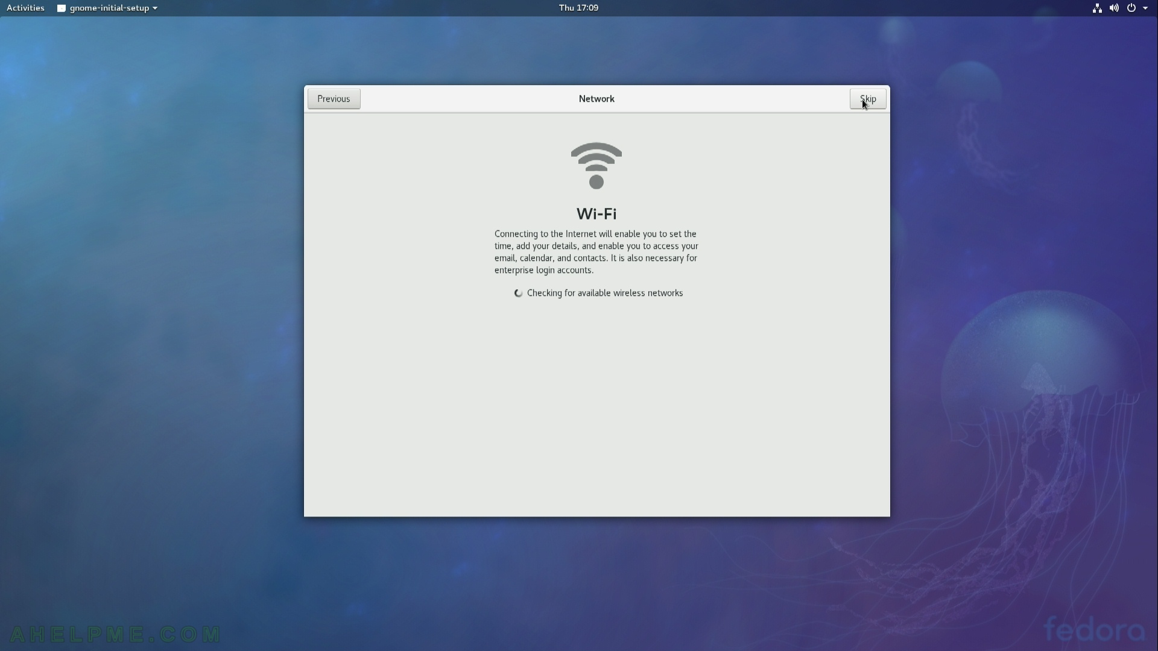
Task: Click 'Checking for available wireless networks' text
Action: [x=605, y=293]
